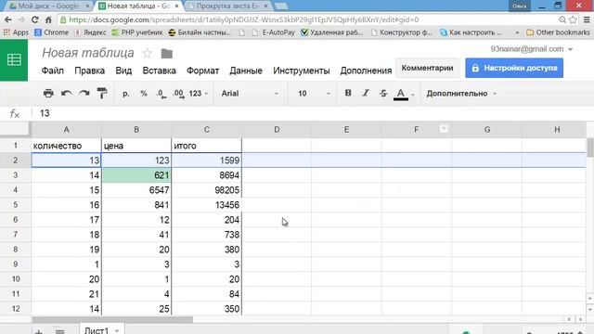594x334 pixels.
Task: Bookmark this page star icon
Action: tap(574, 19)
